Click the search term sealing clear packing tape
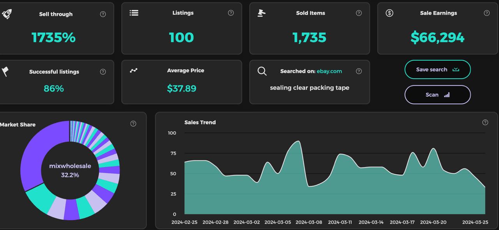The image size is (499, 230). click(x=310, y=88)
